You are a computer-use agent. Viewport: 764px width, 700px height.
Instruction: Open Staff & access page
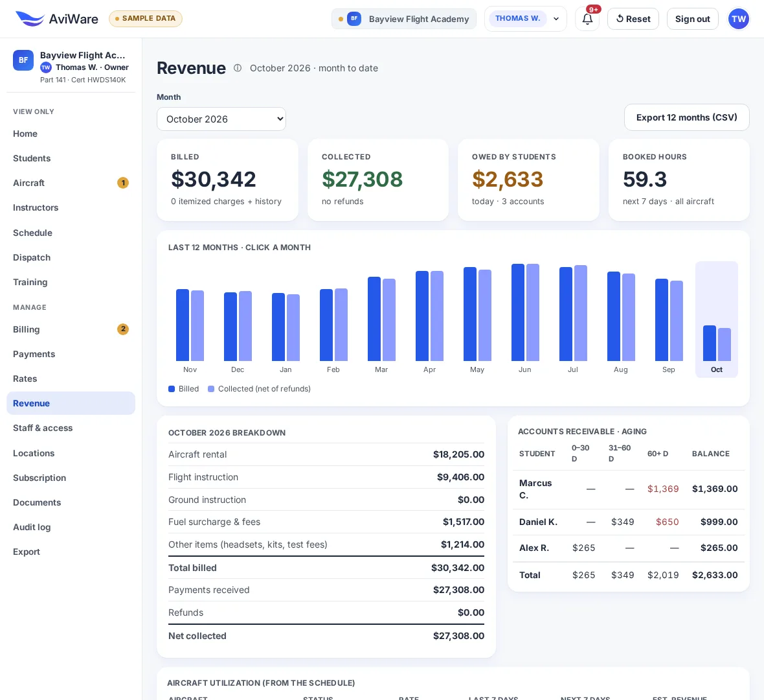71,428
